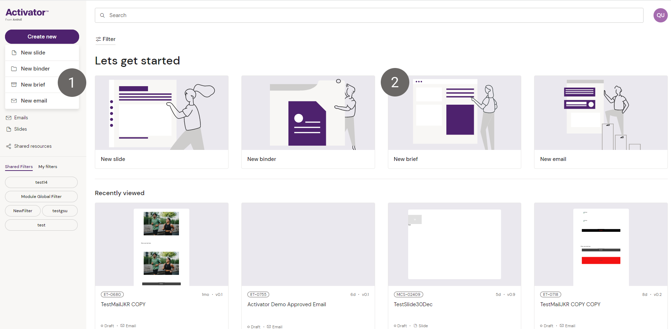Switch to the My filters tab
The height and width of the screenshot is (329, 671).
(48, 167)
